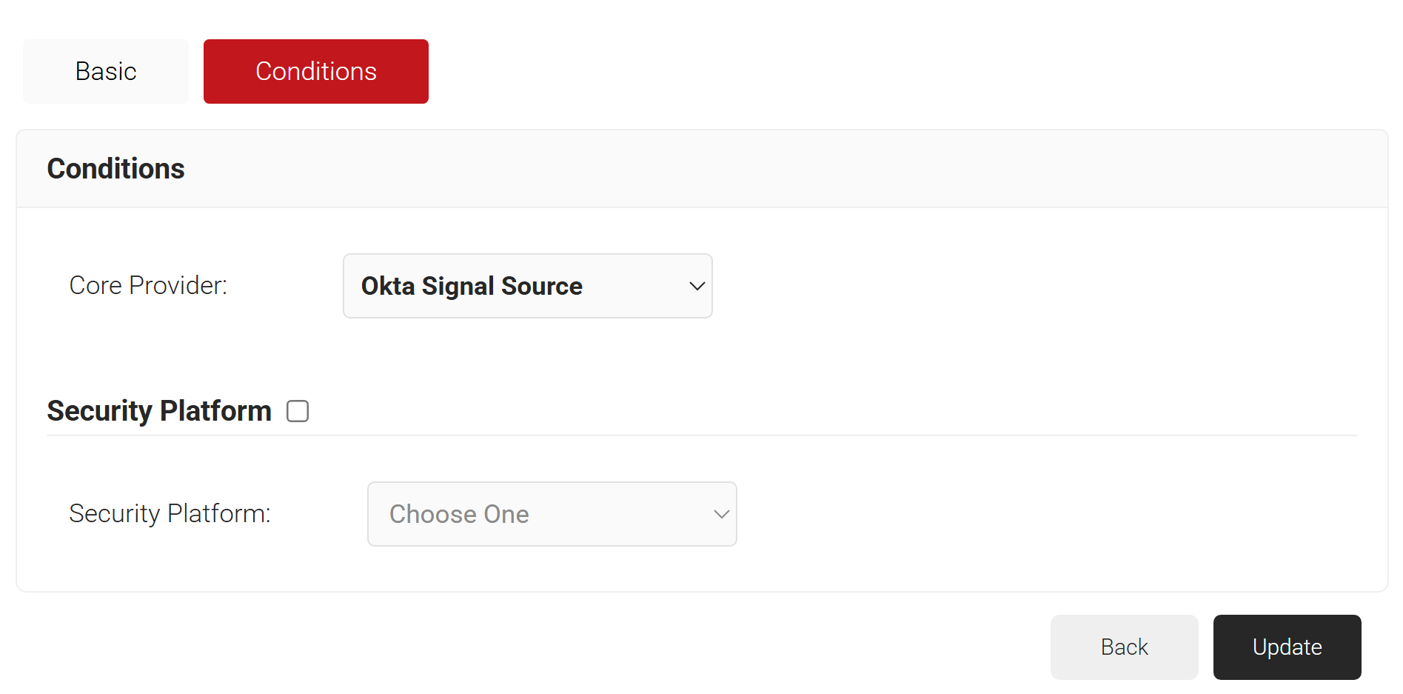Viewport: 1403px width, 694px height.
Task: Click the bold Security Platform section heading
Action: tap(159, 411)
